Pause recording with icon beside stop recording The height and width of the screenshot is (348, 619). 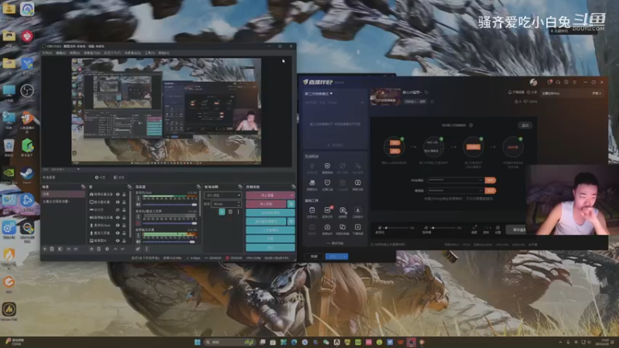point(291,203)
